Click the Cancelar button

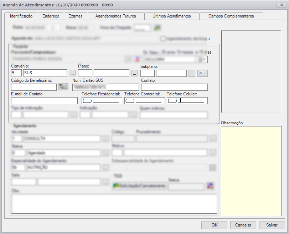243,225
